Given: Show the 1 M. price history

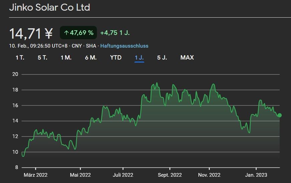Looking at the screenshot, I should click(66, 58).
